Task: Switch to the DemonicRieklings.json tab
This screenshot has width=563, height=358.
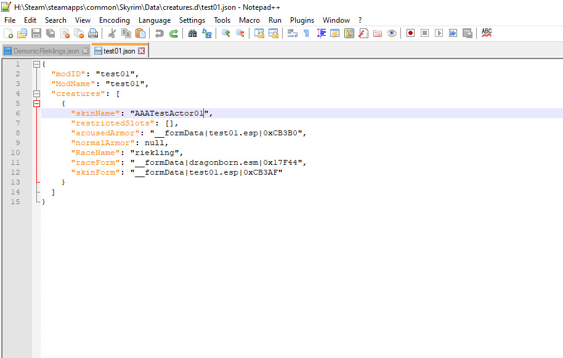Action: point(46,51)
